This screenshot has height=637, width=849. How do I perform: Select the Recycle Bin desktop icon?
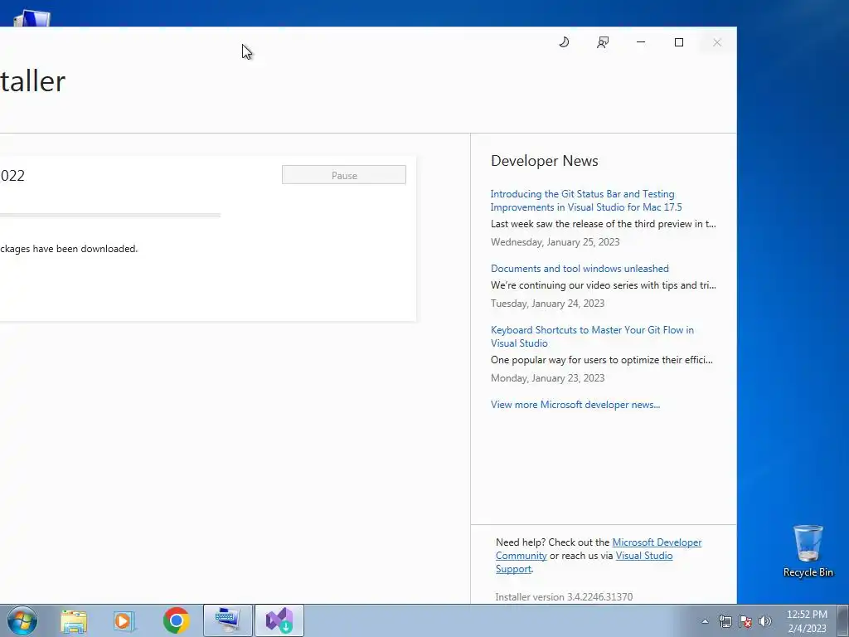click(x=808, y=551)
